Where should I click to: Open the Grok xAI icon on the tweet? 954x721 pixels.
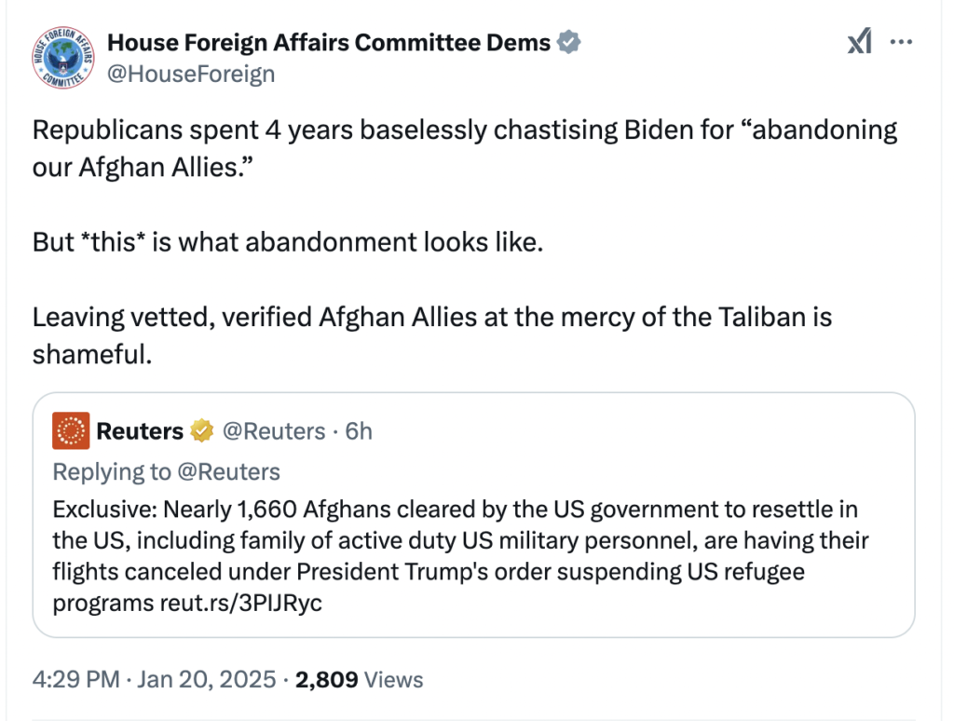[x=860, y=41]
